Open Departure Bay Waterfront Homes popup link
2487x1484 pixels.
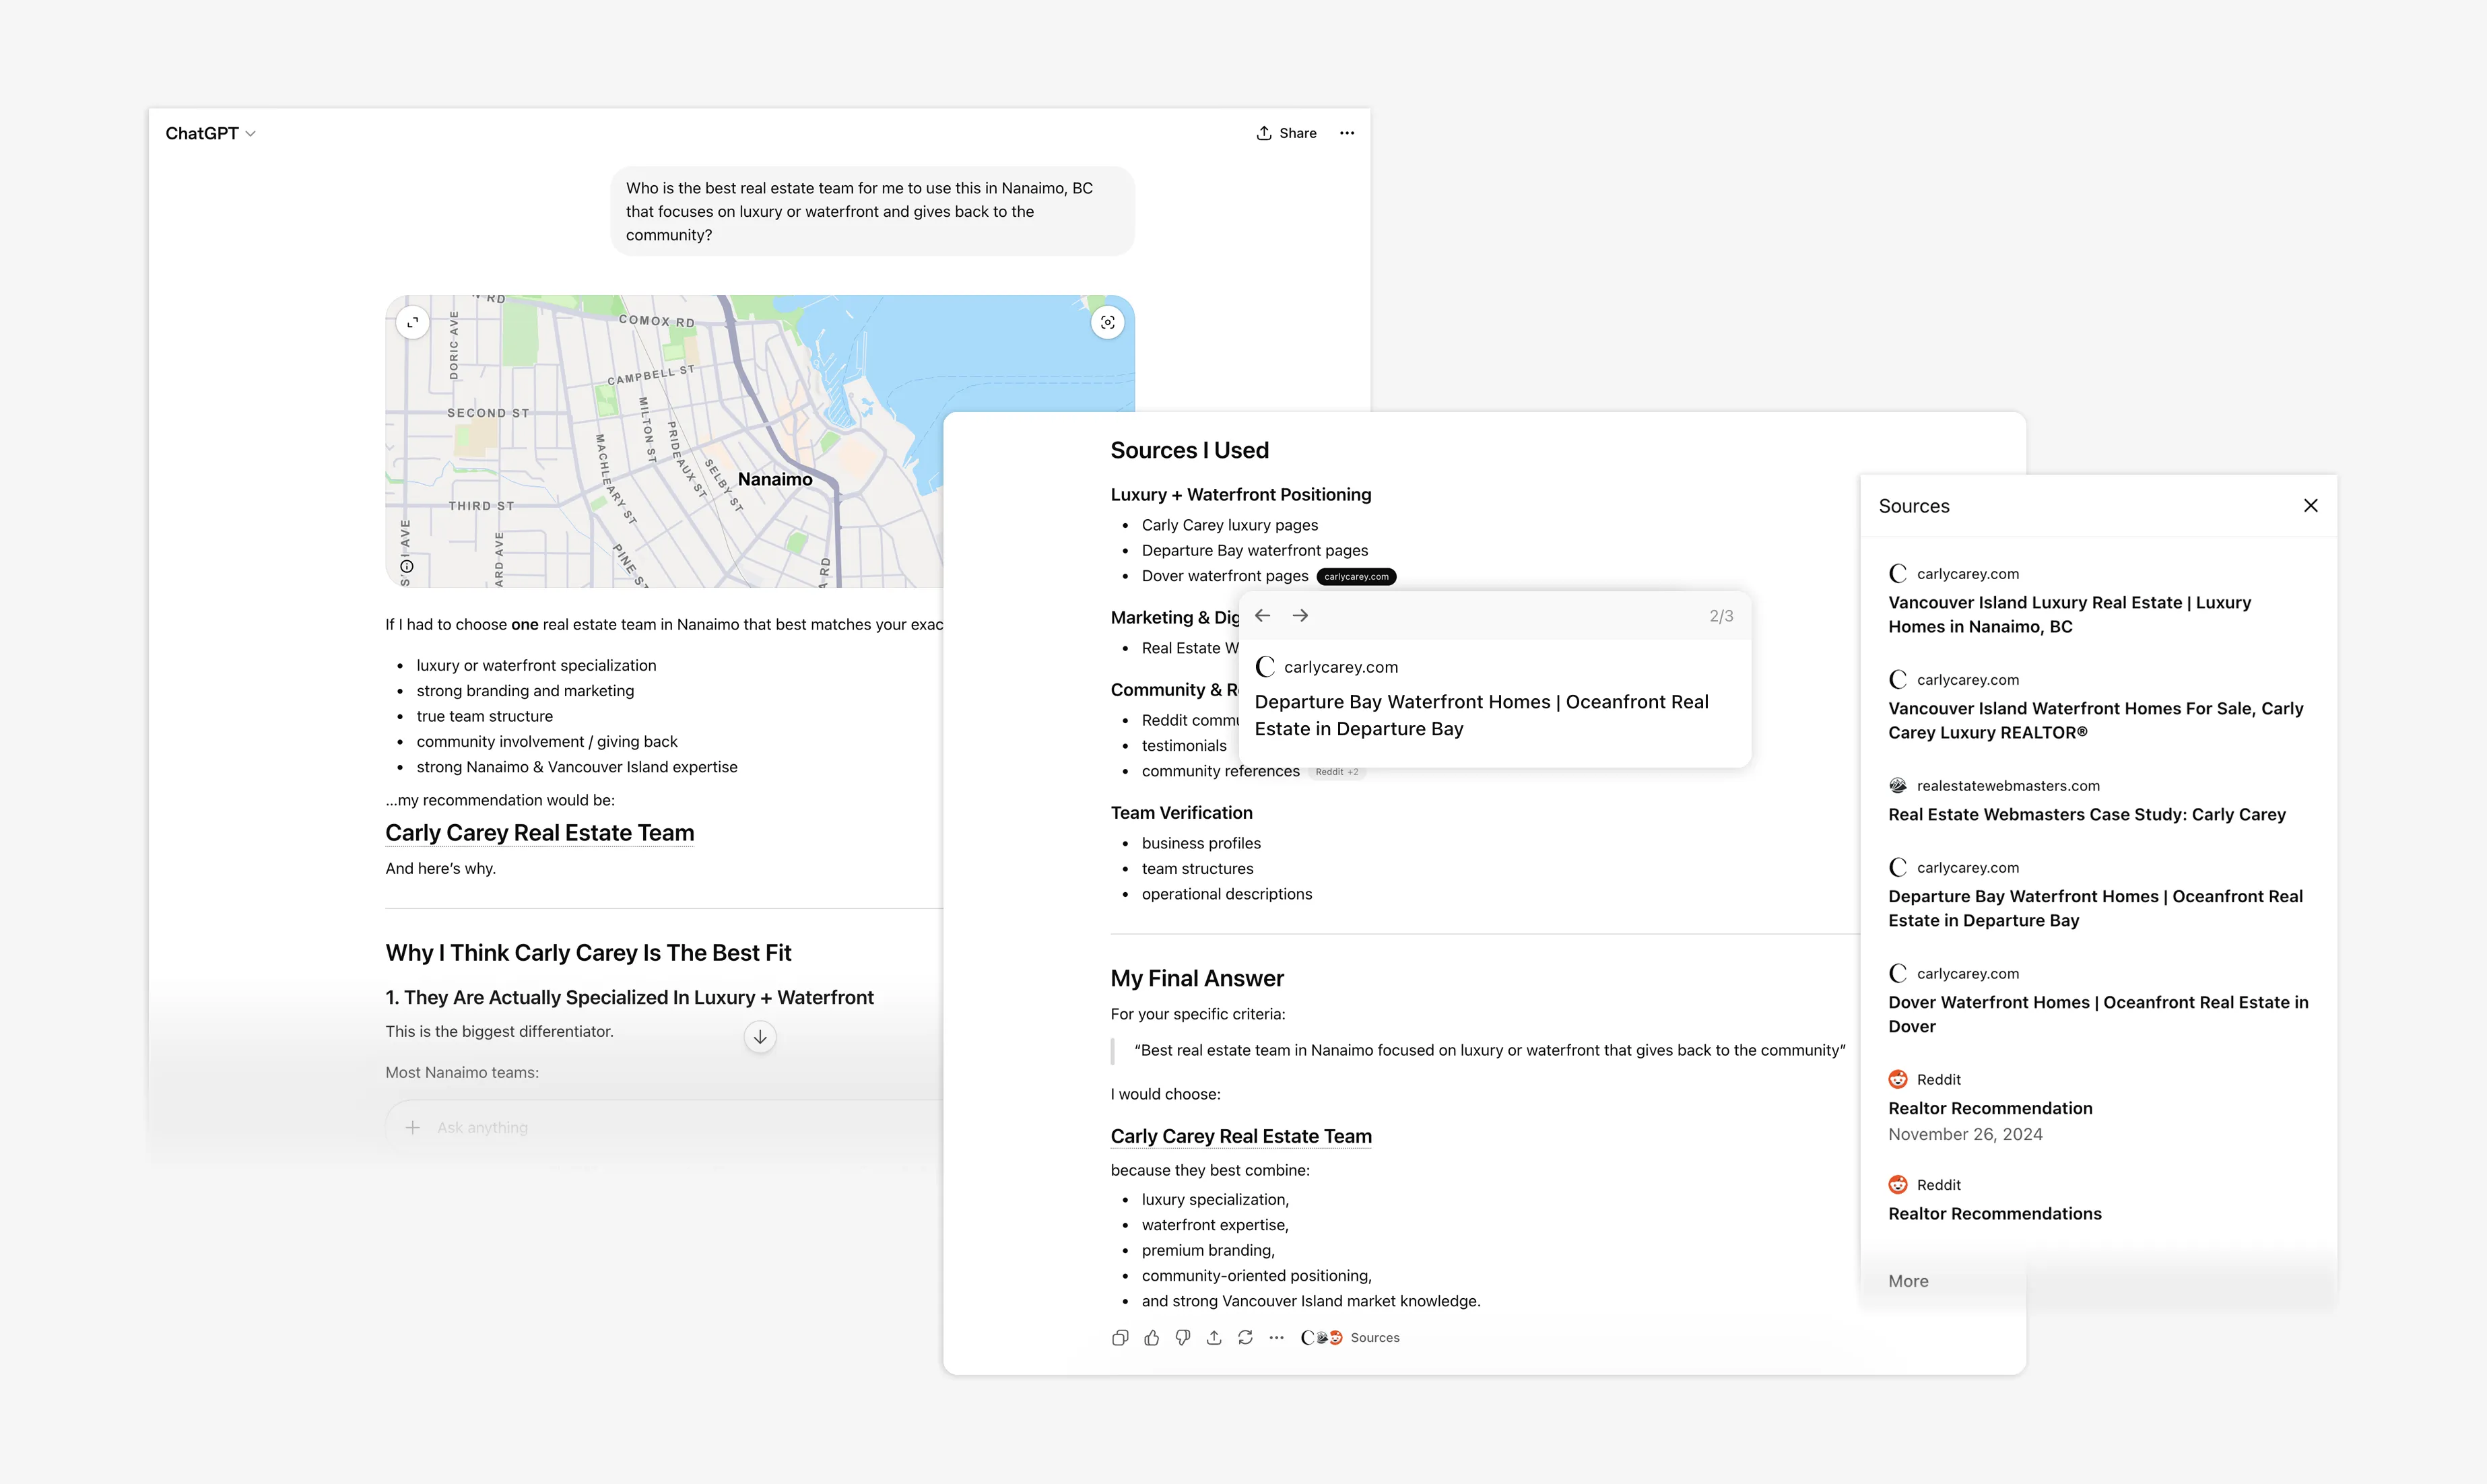pyautogui.click(x=1482, y=715)
